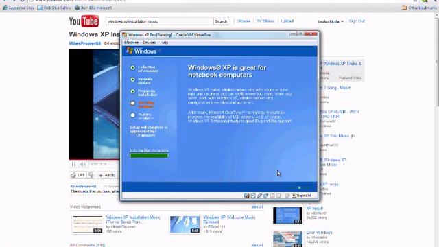Click the Right Ctrl host key label
The height and width of the screenshot is (247, 439).
pos(304,196)
